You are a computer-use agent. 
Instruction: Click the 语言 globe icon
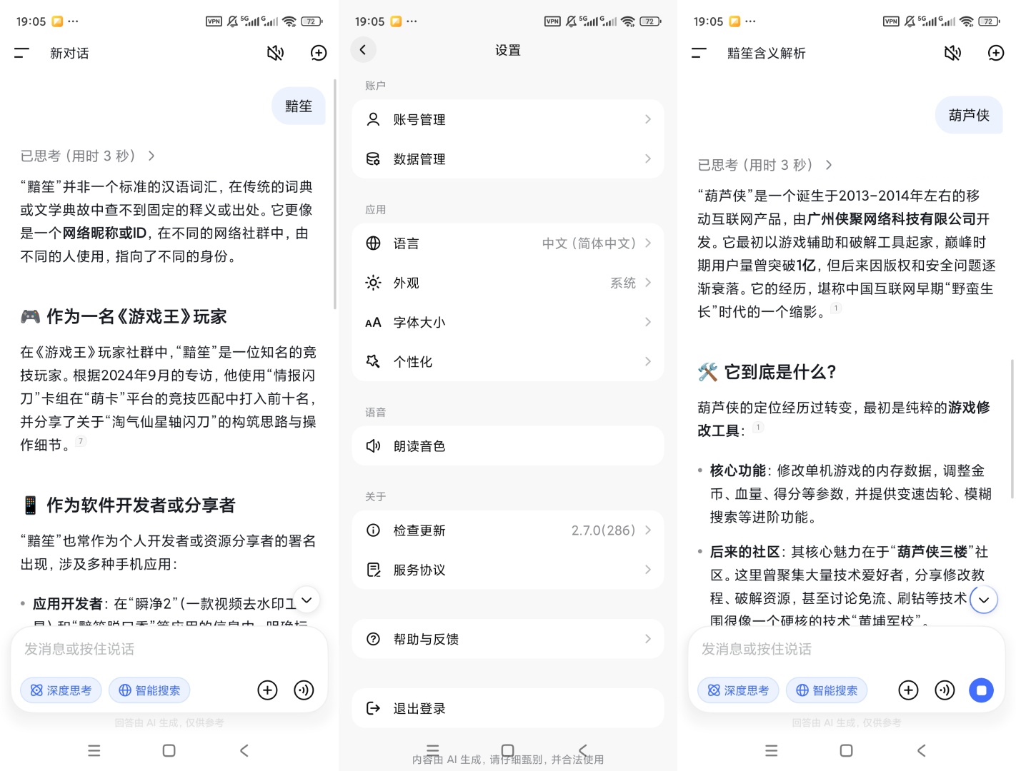(373, 243)
